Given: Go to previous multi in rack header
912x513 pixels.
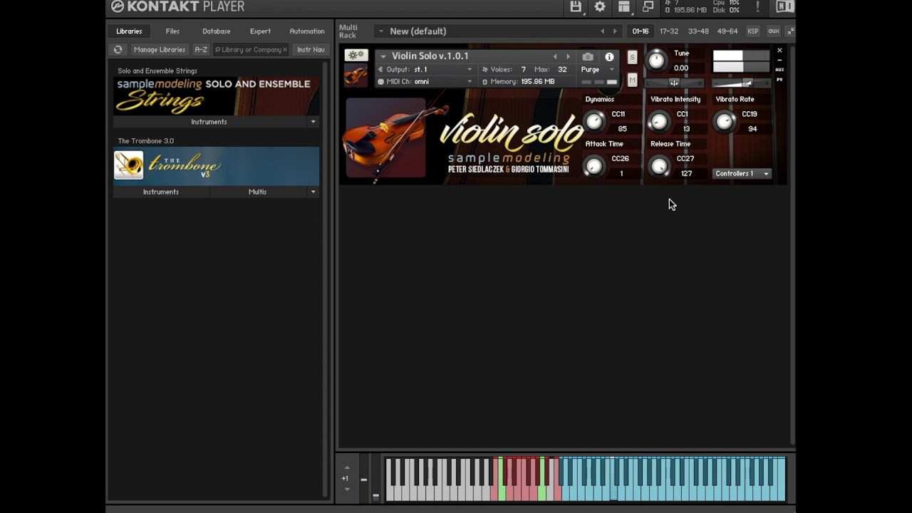Looking at the screenshot, I should tap(602, 31).
